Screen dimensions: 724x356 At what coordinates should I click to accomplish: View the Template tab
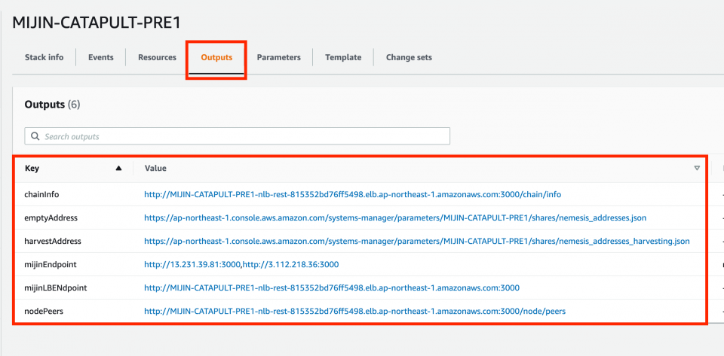tap(343, 57)
